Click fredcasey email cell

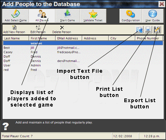pos(69,52)
